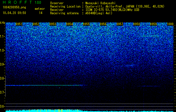Click the 0957 time marker
The image size is (176, 112).
pyautogui.click(x=120, y=24)
